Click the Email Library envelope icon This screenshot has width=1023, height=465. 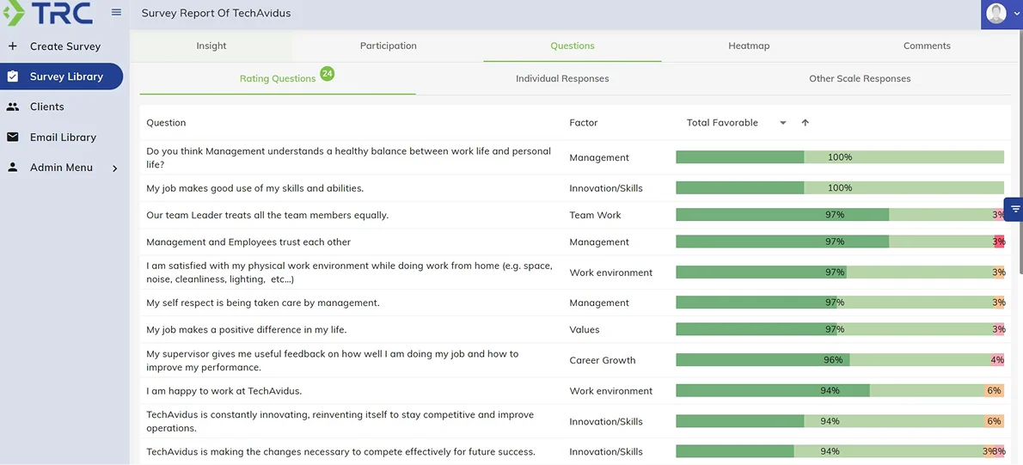click(x=12, y=137)
